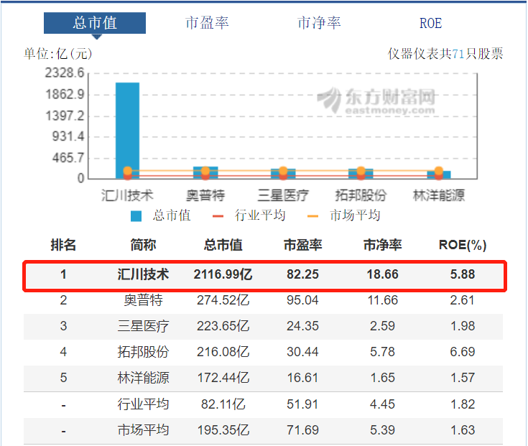The width and height of the screenshot is (528, 446).
Task: Toggle the orange 市场平均 legend marker
Action: coord(312,216)
